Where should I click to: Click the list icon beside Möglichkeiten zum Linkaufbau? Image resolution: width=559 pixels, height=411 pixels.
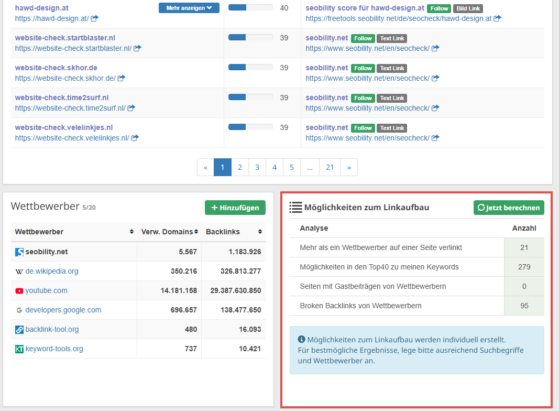295,207
